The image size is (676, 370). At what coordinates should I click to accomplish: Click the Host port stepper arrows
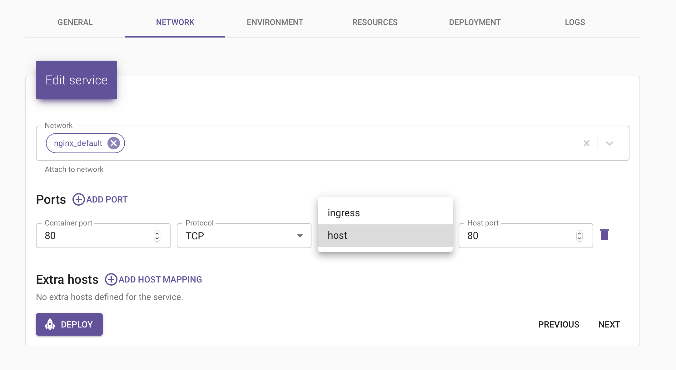tap(579, 236)
